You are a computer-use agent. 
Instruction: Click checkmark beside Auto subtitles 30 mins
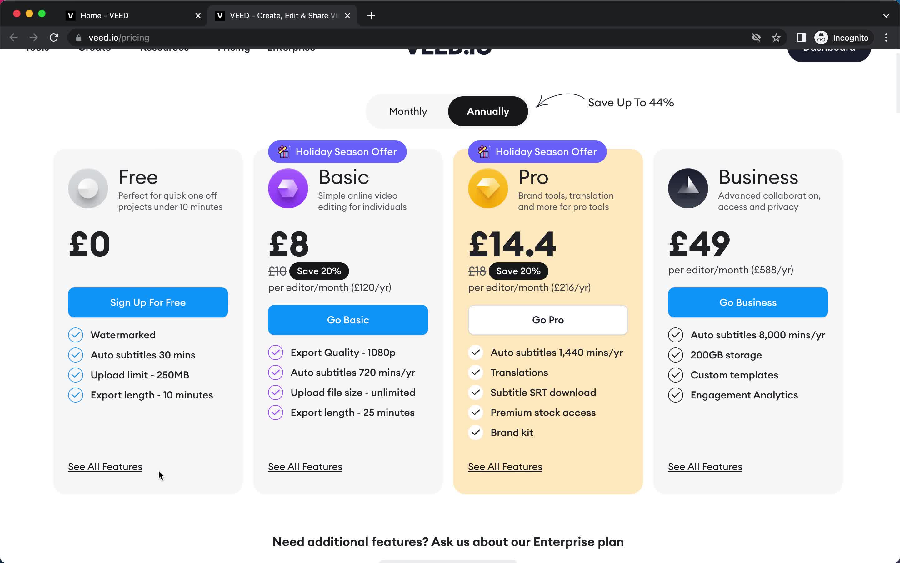(76, 355)
